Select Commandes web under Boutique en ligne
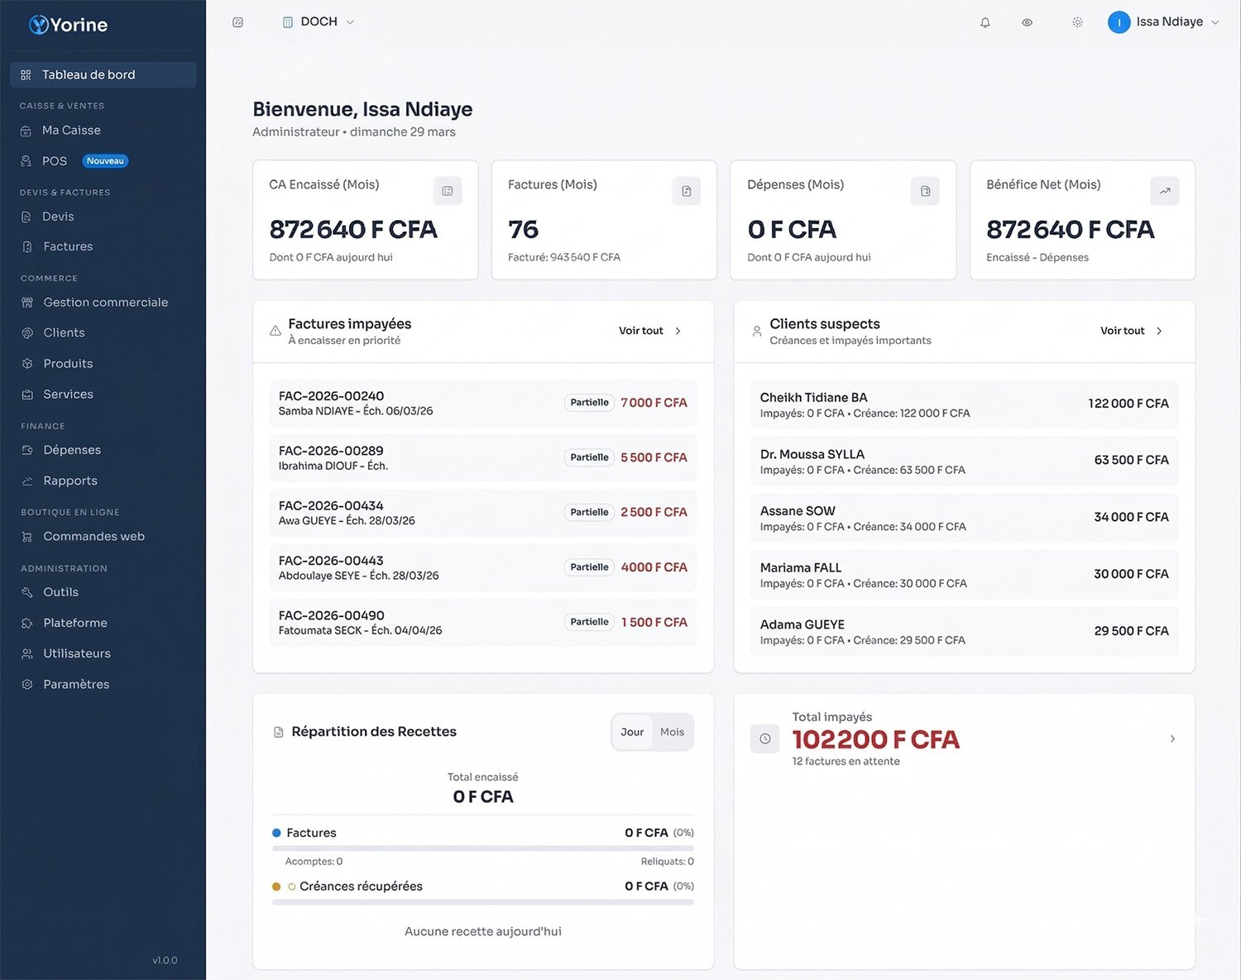 [94, 536]
